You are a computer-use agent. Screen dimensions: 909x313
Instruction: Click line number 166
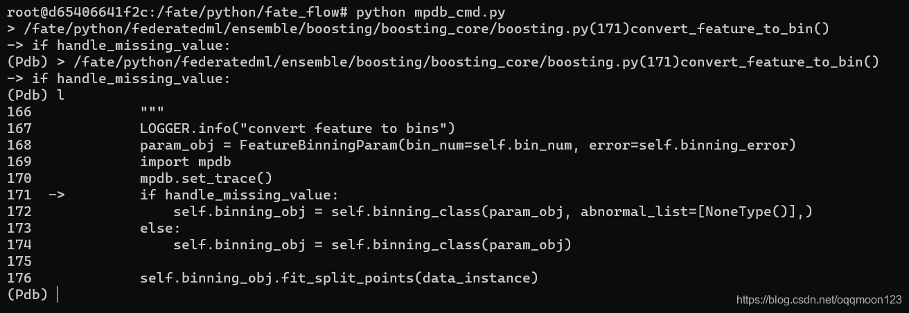coord(19,111)
